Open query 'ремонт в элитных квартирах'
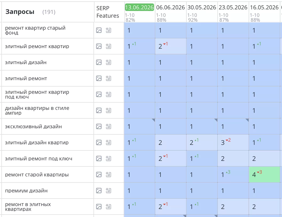The height and width of the screenshot is (217, 282). coord(28,207)
